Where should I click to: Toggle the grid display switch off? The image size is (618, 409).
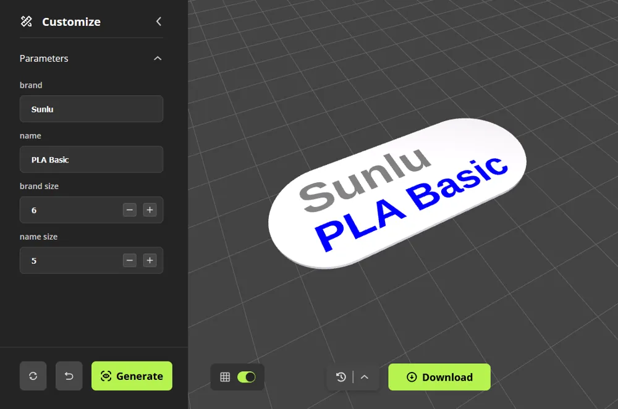247,377
